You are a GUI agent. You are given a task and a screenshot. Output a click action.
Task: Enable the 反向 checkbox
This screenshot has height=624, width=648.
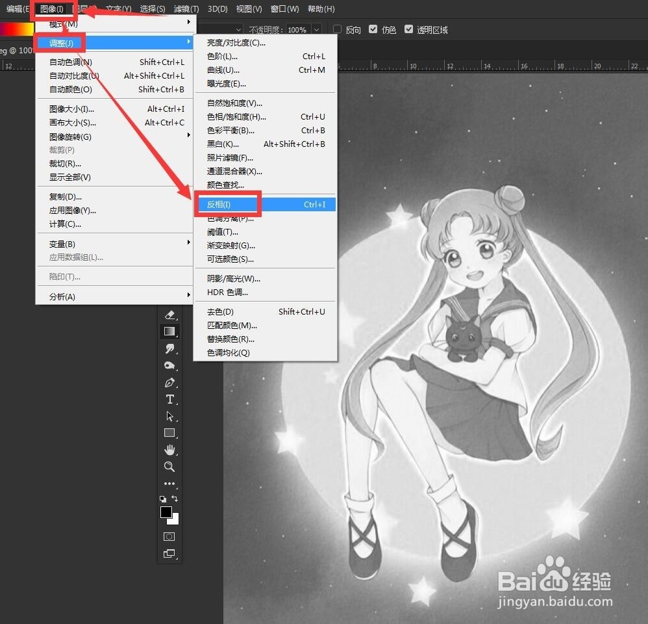337,29
